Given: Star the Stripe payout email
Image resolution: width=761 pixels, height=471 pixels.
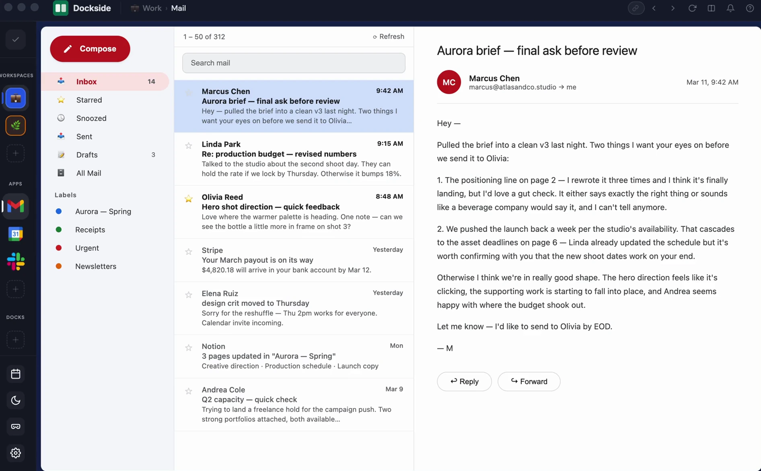Looking at the screenshot, I should tap(188, 252).
